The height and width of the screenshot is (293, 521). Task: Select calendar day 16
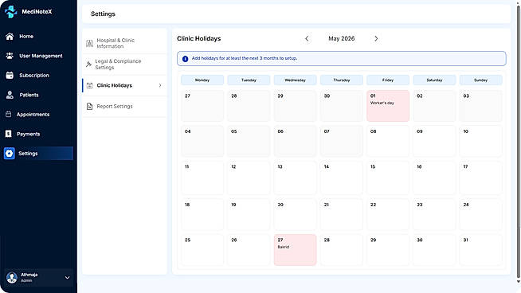[434, 178]
